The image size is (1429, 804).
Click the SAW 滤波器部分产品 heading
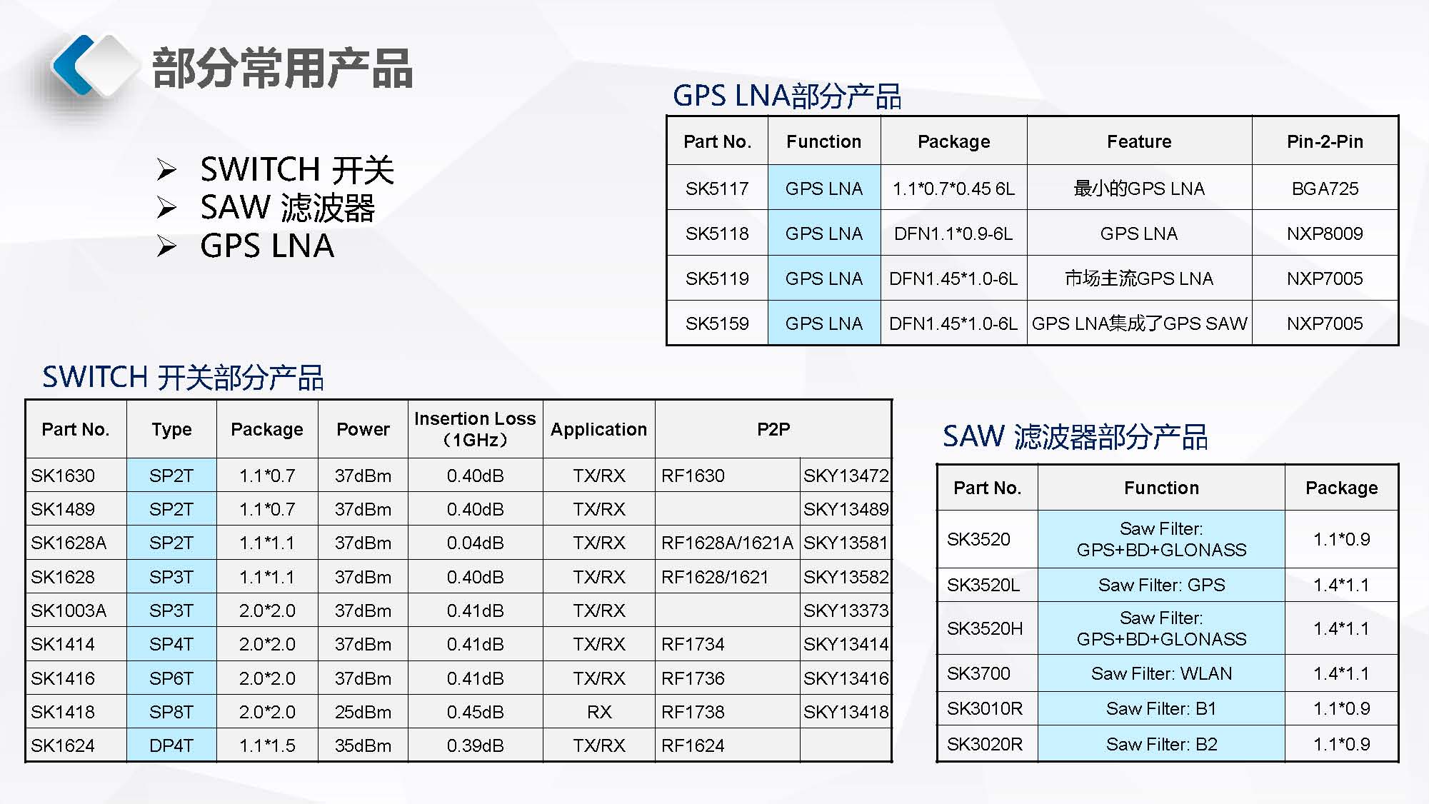click(x=1075, y=436)
